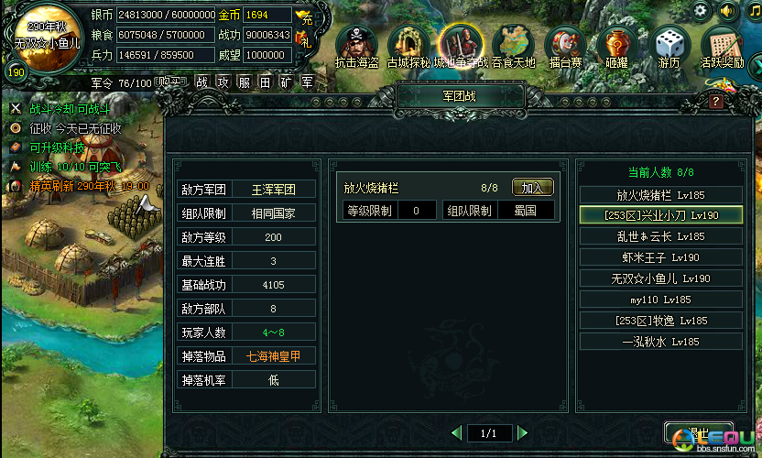Screen dimensions: 762x458
Task: Open the 抗击海盗 pirate event icon
Action: coord(356,47)
